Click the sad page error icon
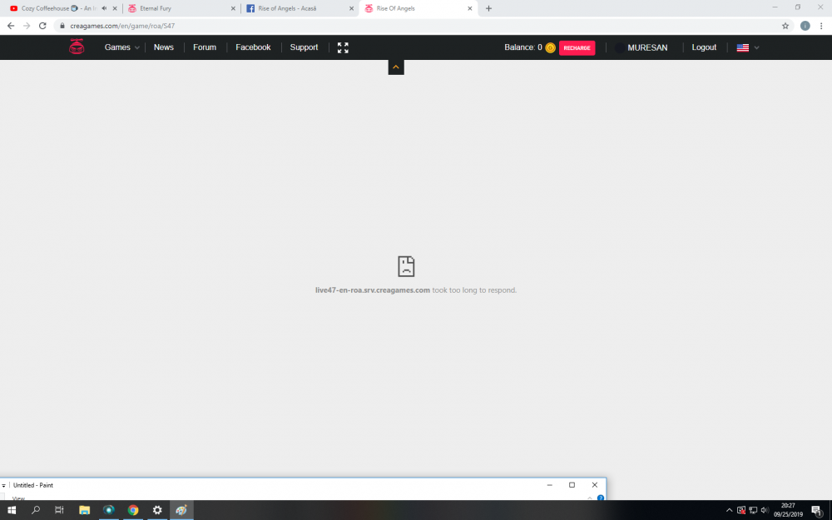This screenshot has height=520, width=832. (x=406, y=266)
